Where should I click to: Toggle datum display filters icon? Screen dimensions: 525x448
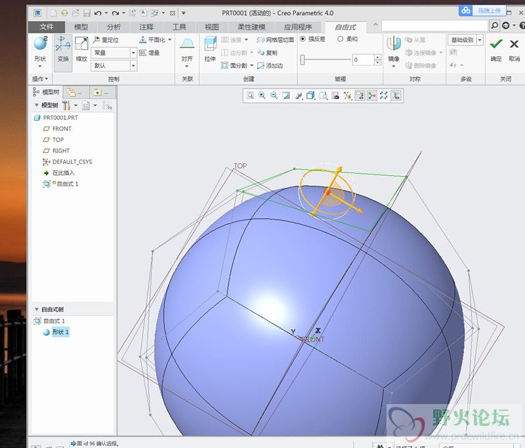tap(348, 96)
